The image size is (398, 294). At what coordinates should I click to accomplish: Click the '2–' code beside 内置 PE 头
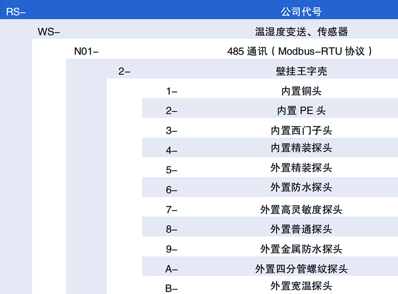[172, 111]
